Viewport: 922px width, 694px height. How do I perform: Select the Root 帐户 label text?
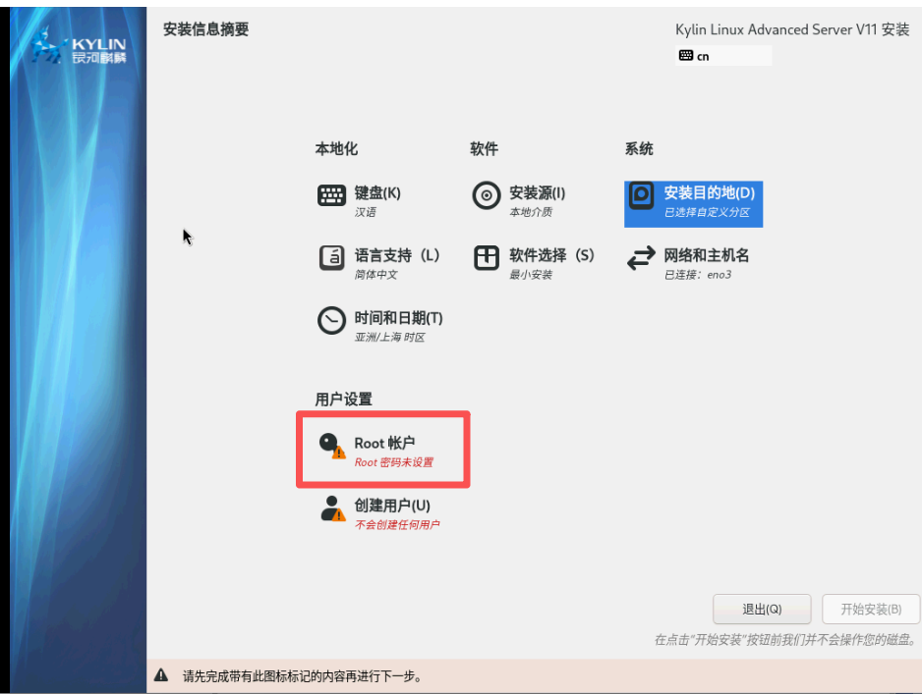[x=384, y=443]
